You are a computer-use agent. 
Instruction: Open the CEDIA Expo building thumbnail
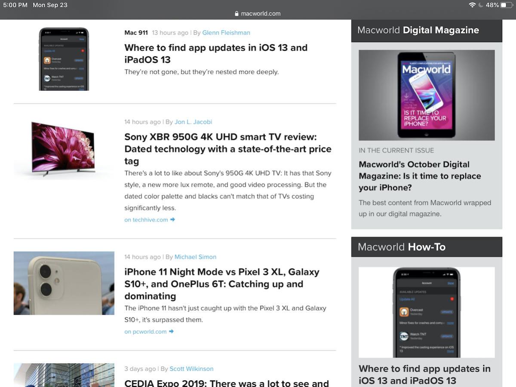[x=64, y=375]
